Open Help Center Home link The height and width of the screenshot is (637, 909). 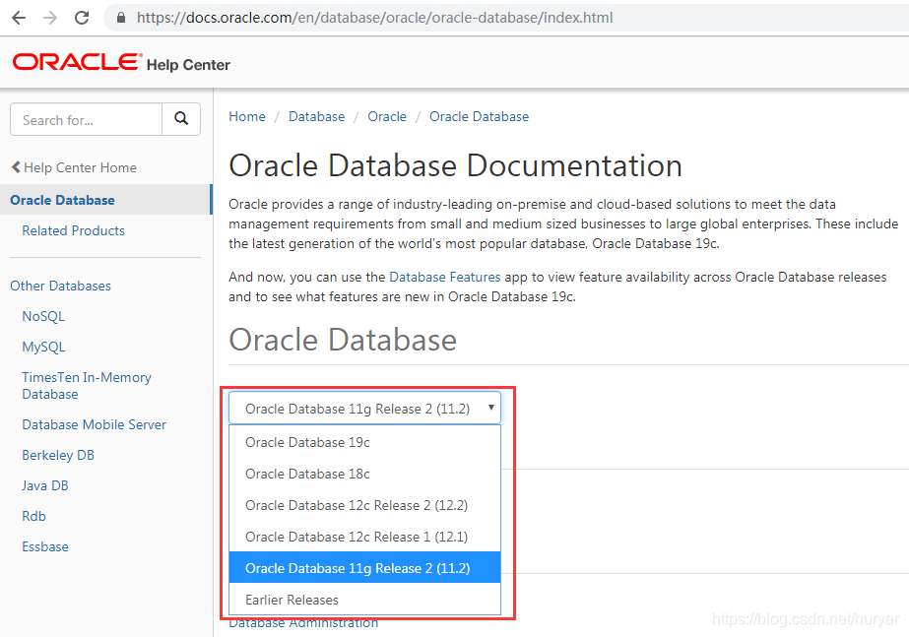74,167
